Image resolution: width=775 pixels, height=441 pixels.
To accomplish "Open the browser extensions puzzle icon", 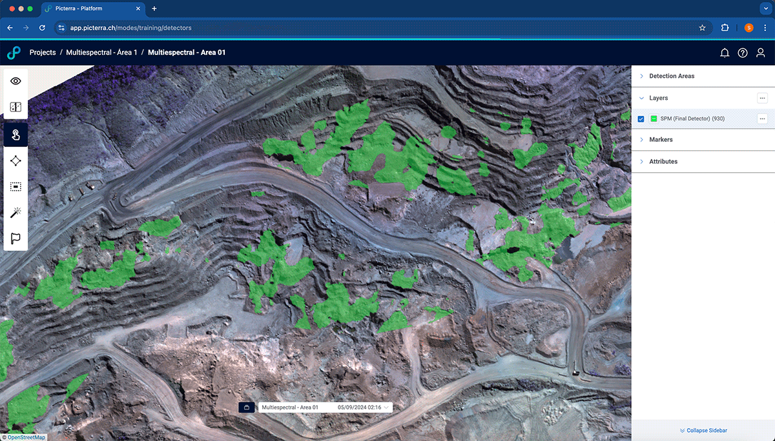I will coord(725,28).
